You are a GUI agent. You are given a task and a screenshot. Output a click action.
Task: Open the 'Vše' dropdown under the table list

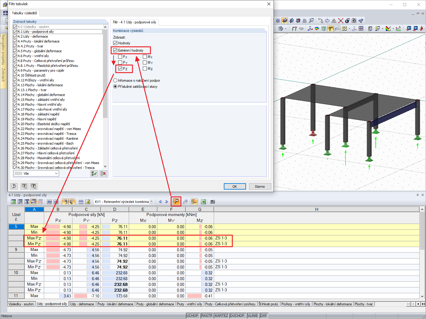coord(36,173)
